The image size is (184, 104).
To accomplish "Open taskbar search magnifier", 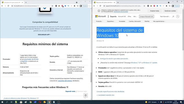I will click(7, 102).
